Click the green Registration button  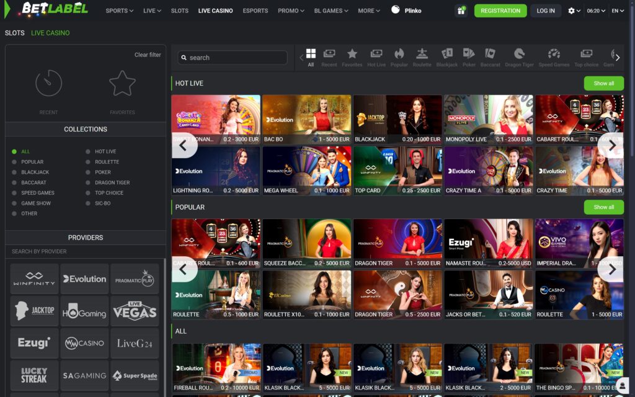500,11
